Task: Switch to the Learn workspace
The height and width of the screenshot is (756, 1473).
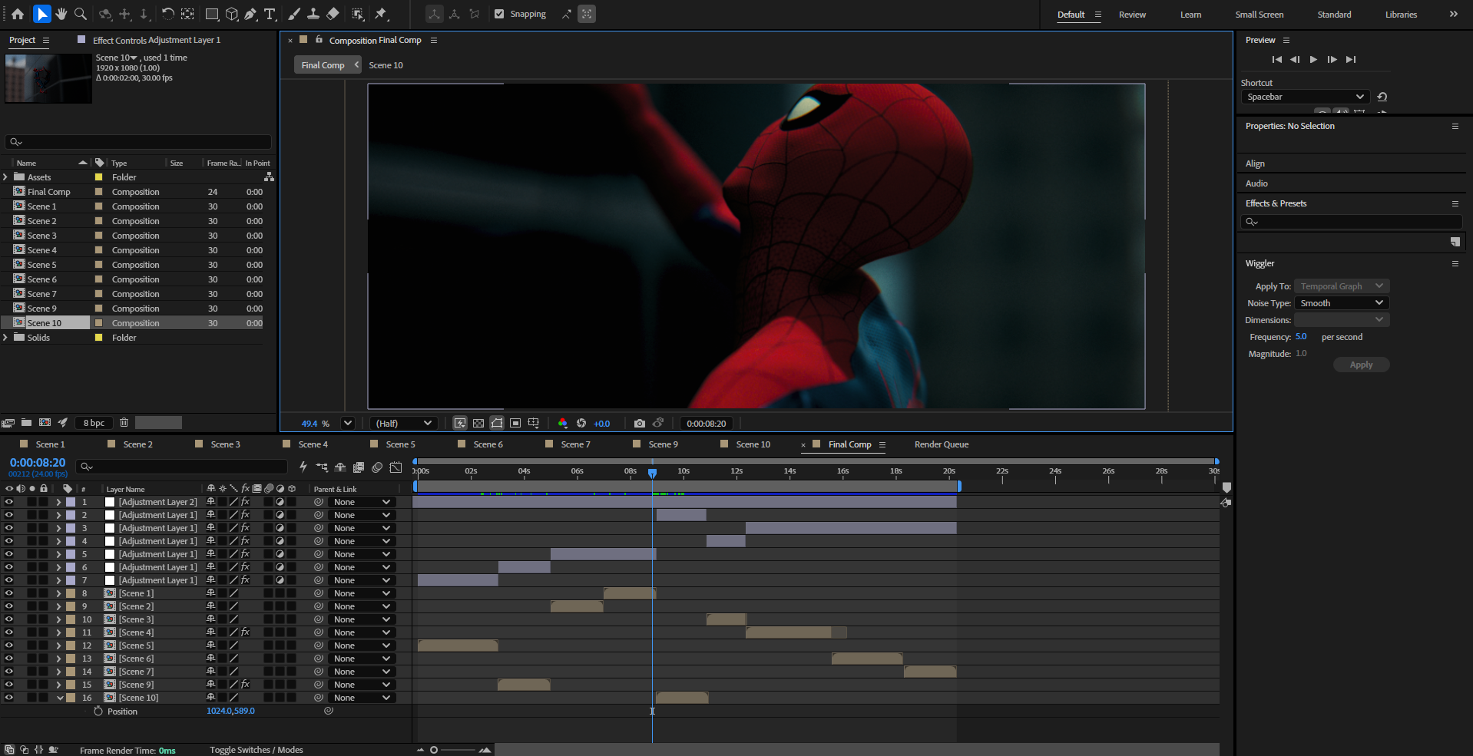Action: click(1190, 15)
